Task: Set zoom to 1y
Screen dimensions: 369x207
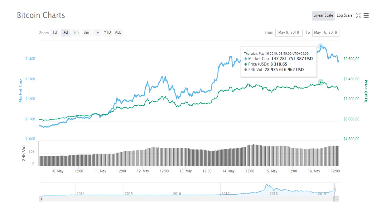Action: click(x=97, y=33)
